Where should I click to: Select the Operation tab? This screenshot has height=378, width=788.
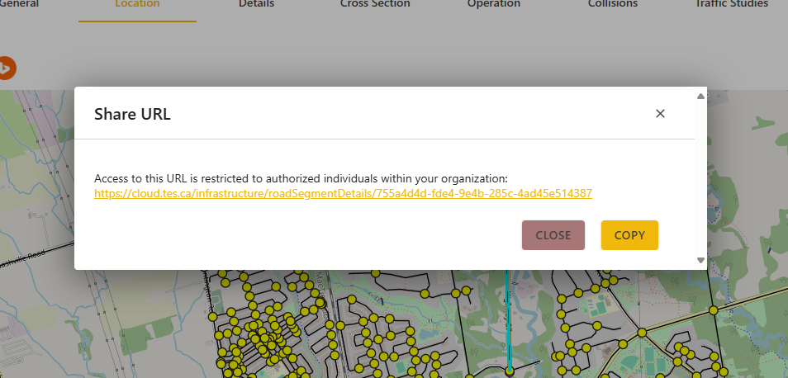click(x=493, y=4)
